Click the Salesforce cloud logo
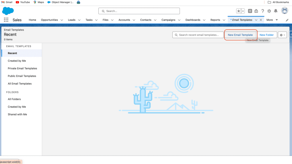Image resolution: width=292 pixels, height=164 pixels. [8, 11]
